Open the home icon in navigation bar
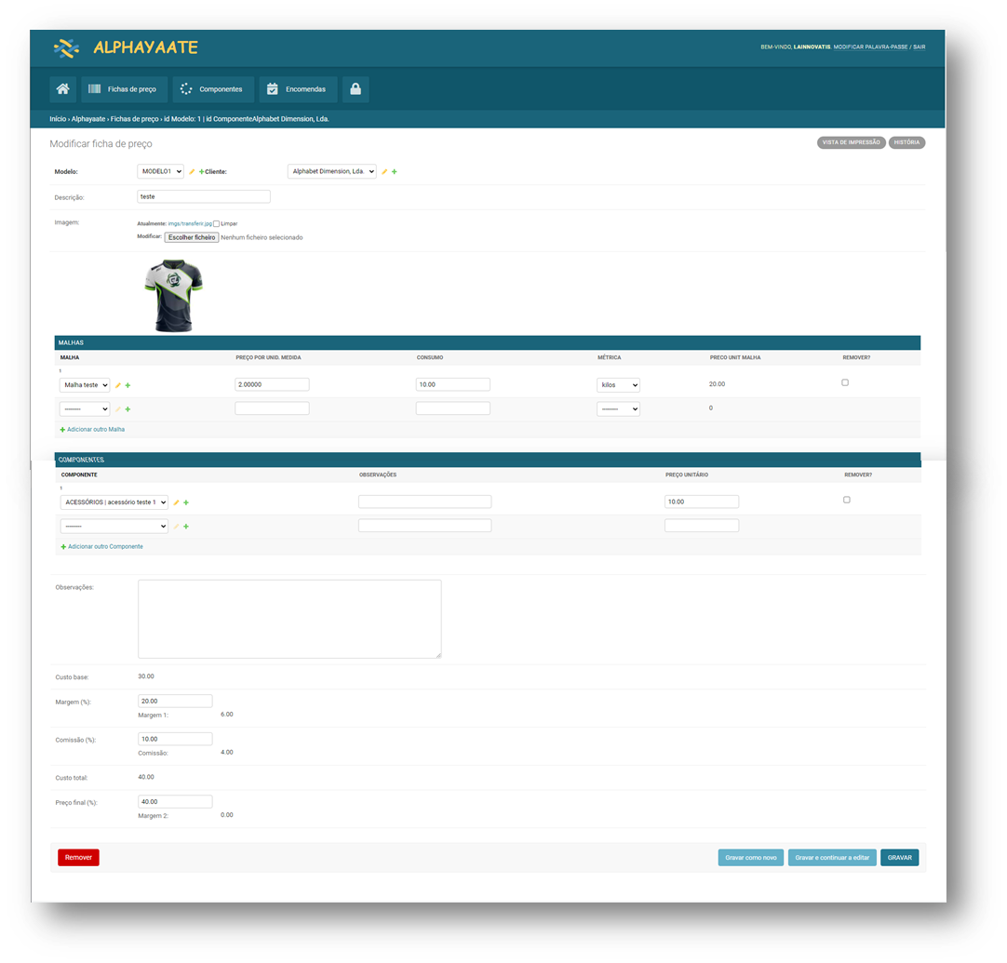Viewport: 1007px width, 963px height. 63,89
